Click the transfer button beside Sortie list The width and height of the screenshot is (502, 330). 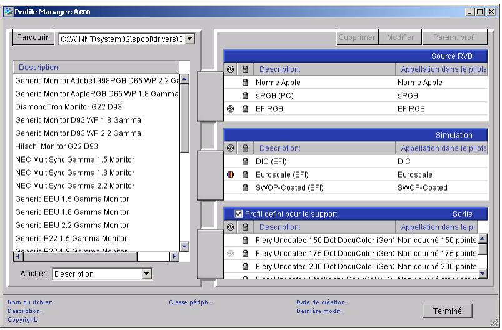[x=210, y=254]
